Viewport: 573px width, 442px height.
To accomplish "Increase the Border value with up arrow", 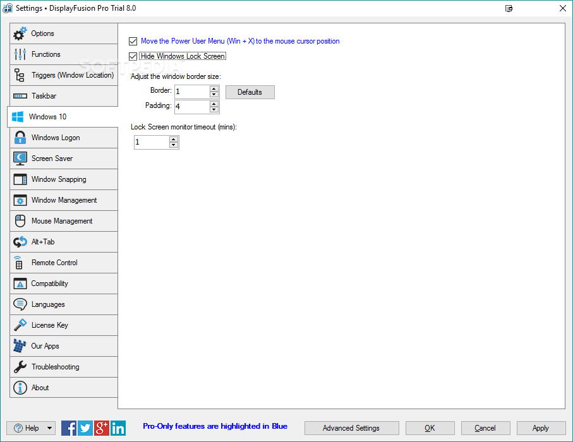I will [214, 89].
